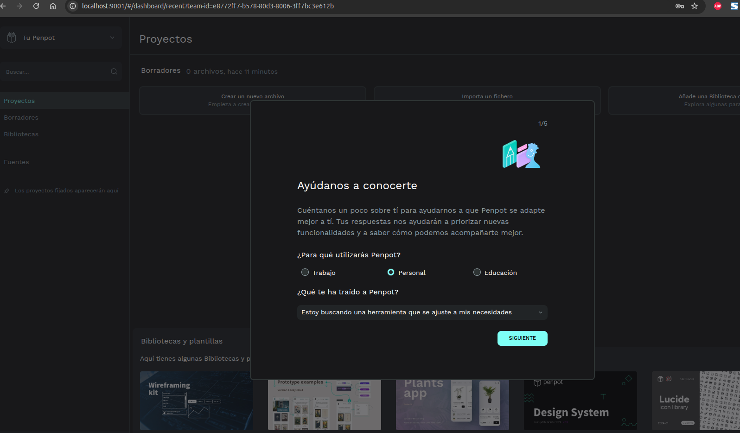
Task: Click the password key icon in address bar
Action: coord(679,6)
